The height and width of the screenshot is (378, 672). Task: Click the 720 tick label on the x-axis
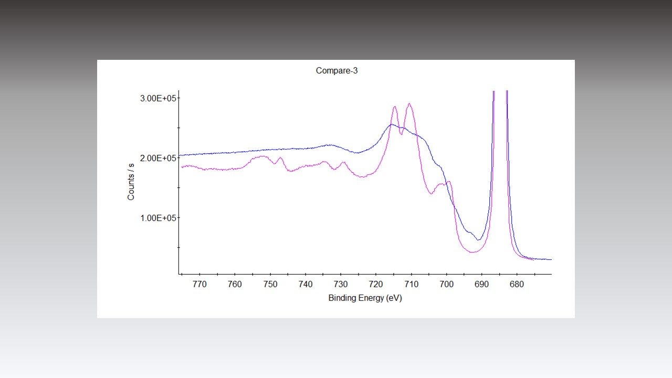[377, 282]
